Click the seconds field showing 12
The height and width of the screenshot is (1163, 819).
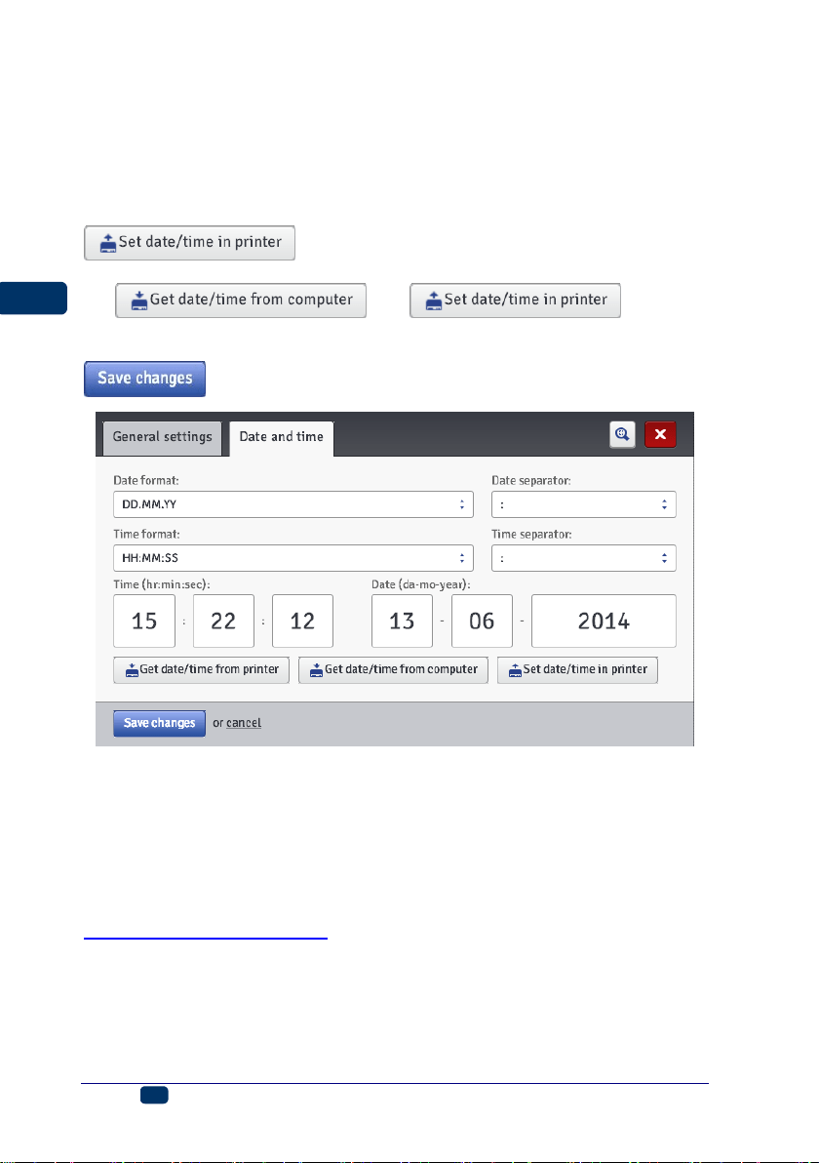click(x=302, y=621)
